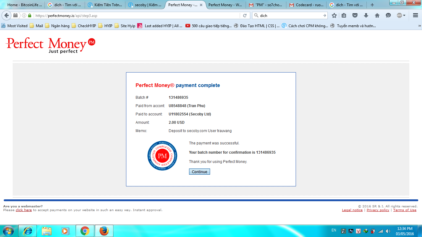
Task: Click the Firefox taskbar icon
Action: click(x=104, y=231)
